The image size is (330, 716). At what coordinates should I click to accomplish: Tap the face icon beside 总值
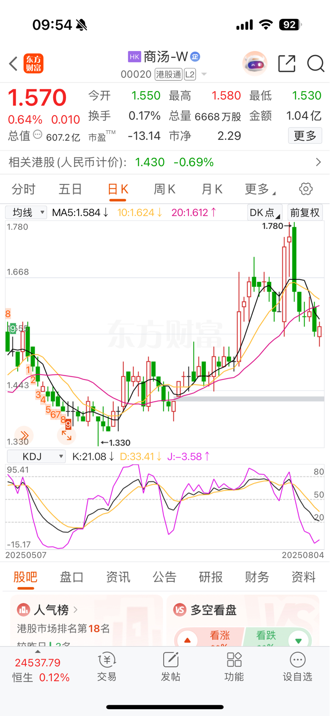tap(38, 135)
